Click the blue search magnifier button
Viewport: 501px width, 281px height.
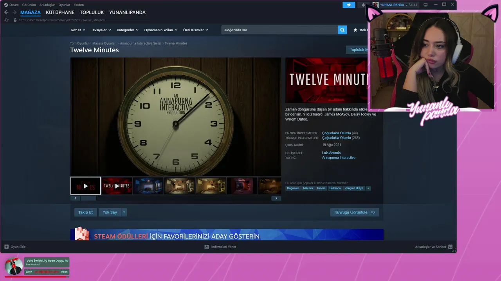point(342,30)
